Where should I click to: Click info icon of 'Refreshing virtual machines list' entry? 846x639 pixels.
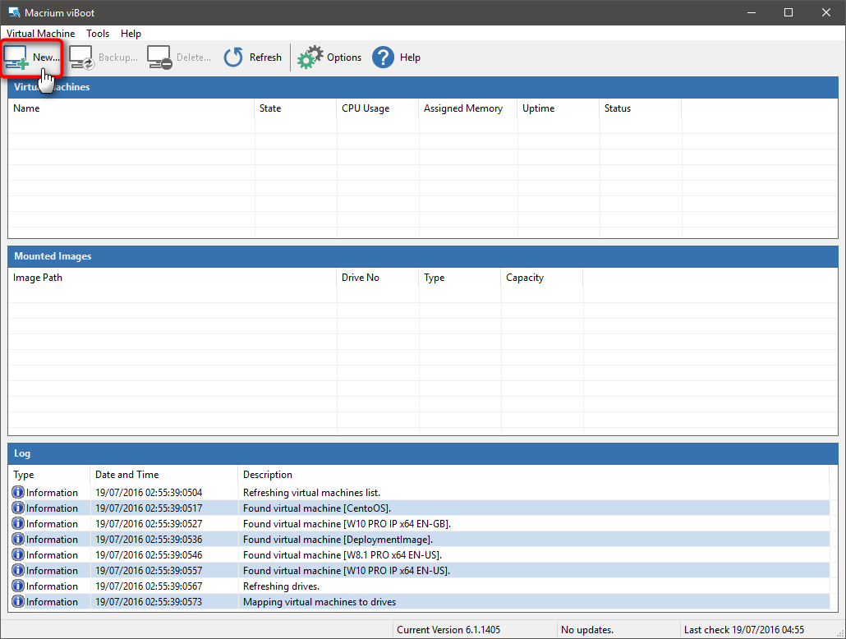pyautogui.click(x=18, y=492)
